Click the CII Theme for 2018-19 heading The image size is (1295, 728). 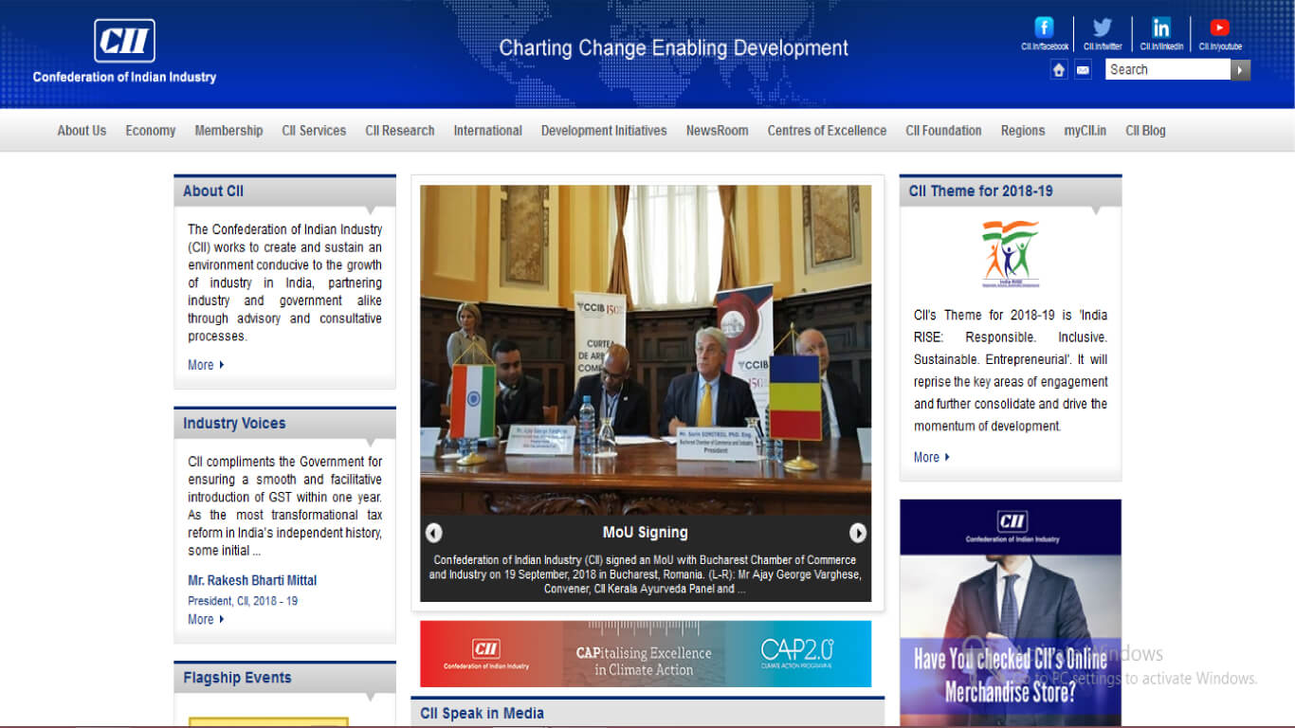click(980, 191)
